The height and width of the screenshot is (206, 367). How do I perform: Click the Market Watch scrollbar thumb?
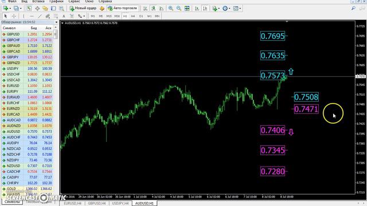pos(56,34)
